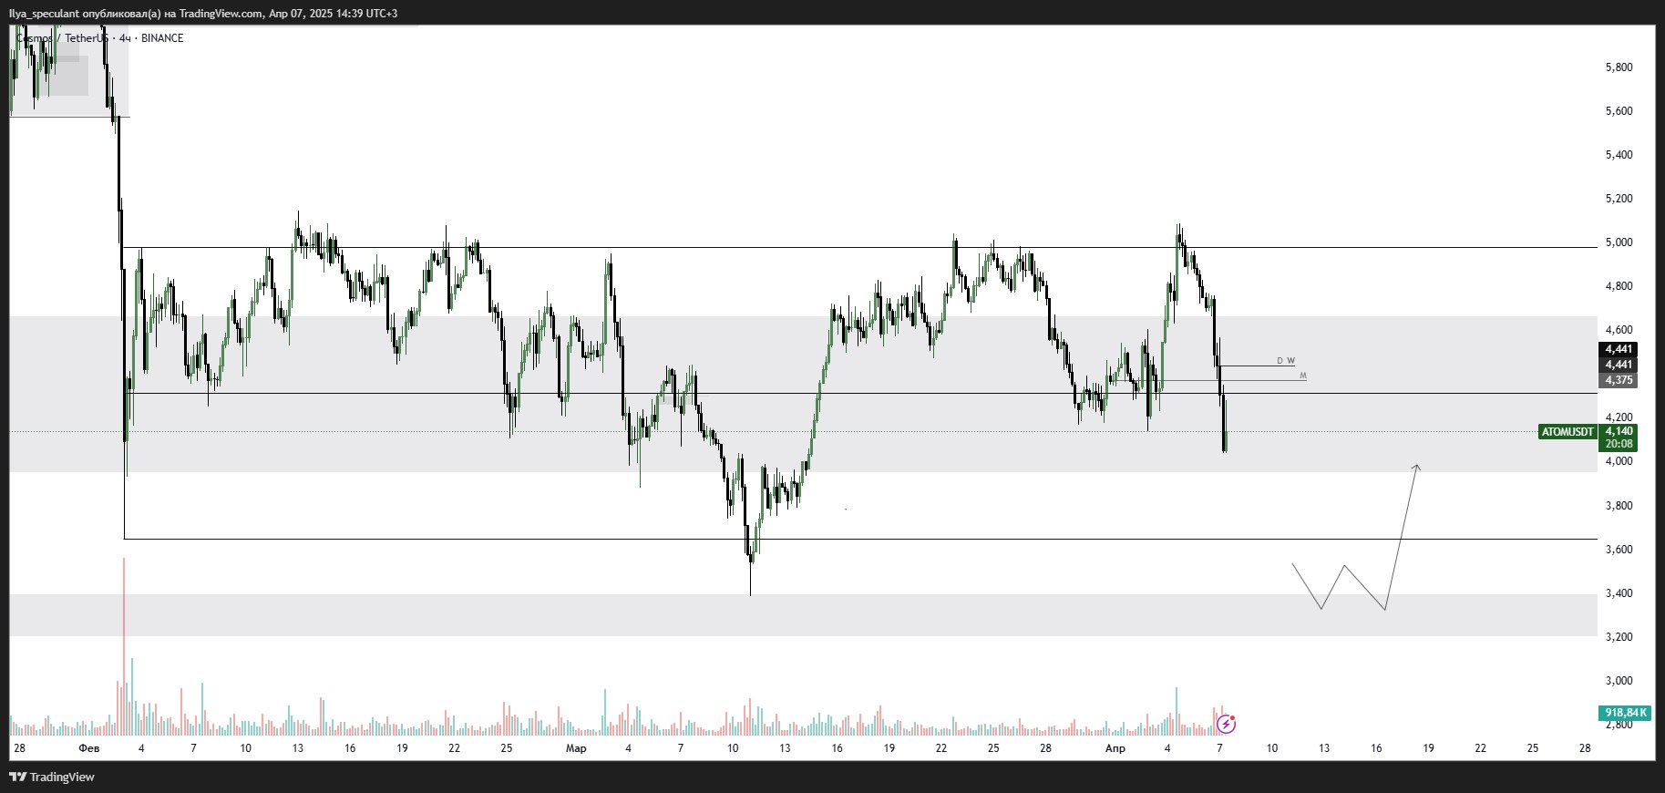Click the green 4,140 current price tag
The height and width of the screenshot is (793, 1665).
tap(1619, 431)
